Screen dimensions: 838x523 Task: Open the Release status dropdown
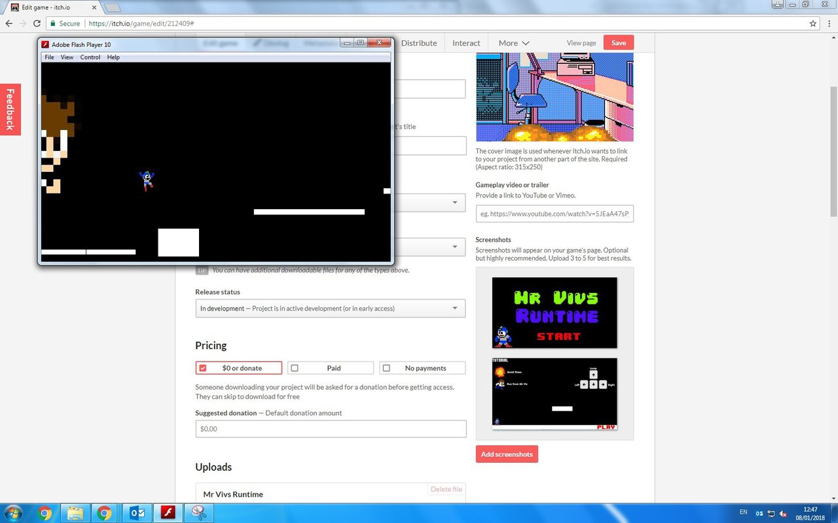pyautogui.click(x=330, y=309)
